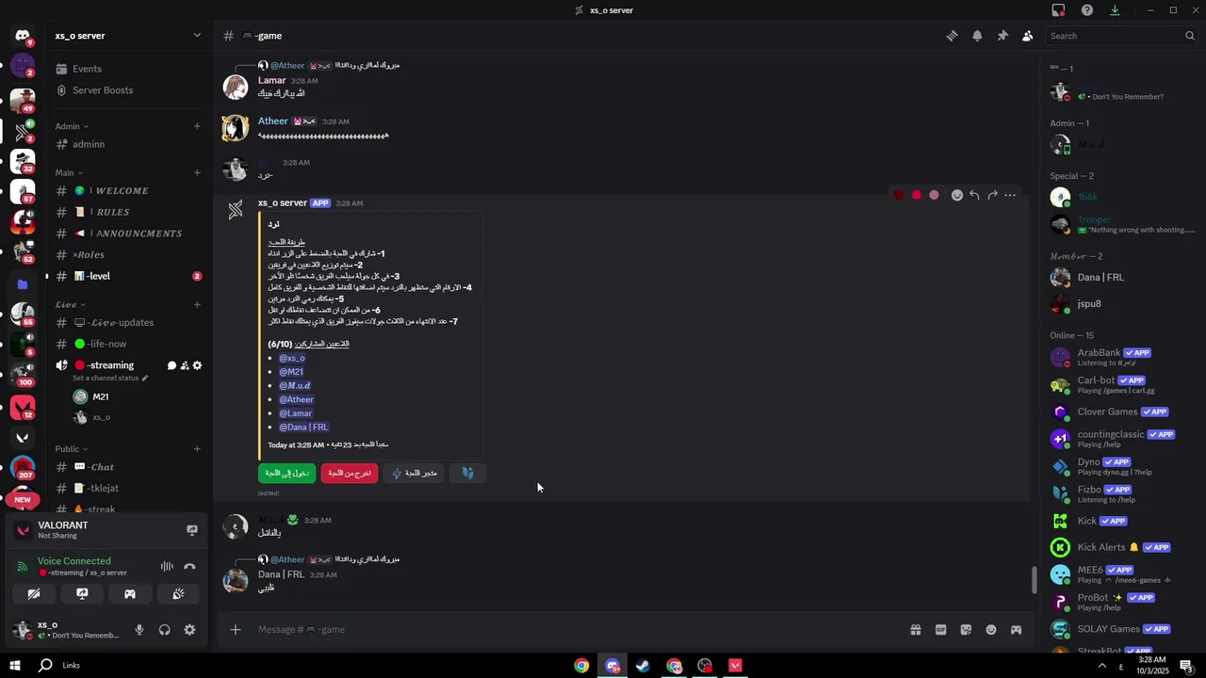The image size is (1206, 678).
Task: Create channel in Admin category plus
Action: (197, 126)
